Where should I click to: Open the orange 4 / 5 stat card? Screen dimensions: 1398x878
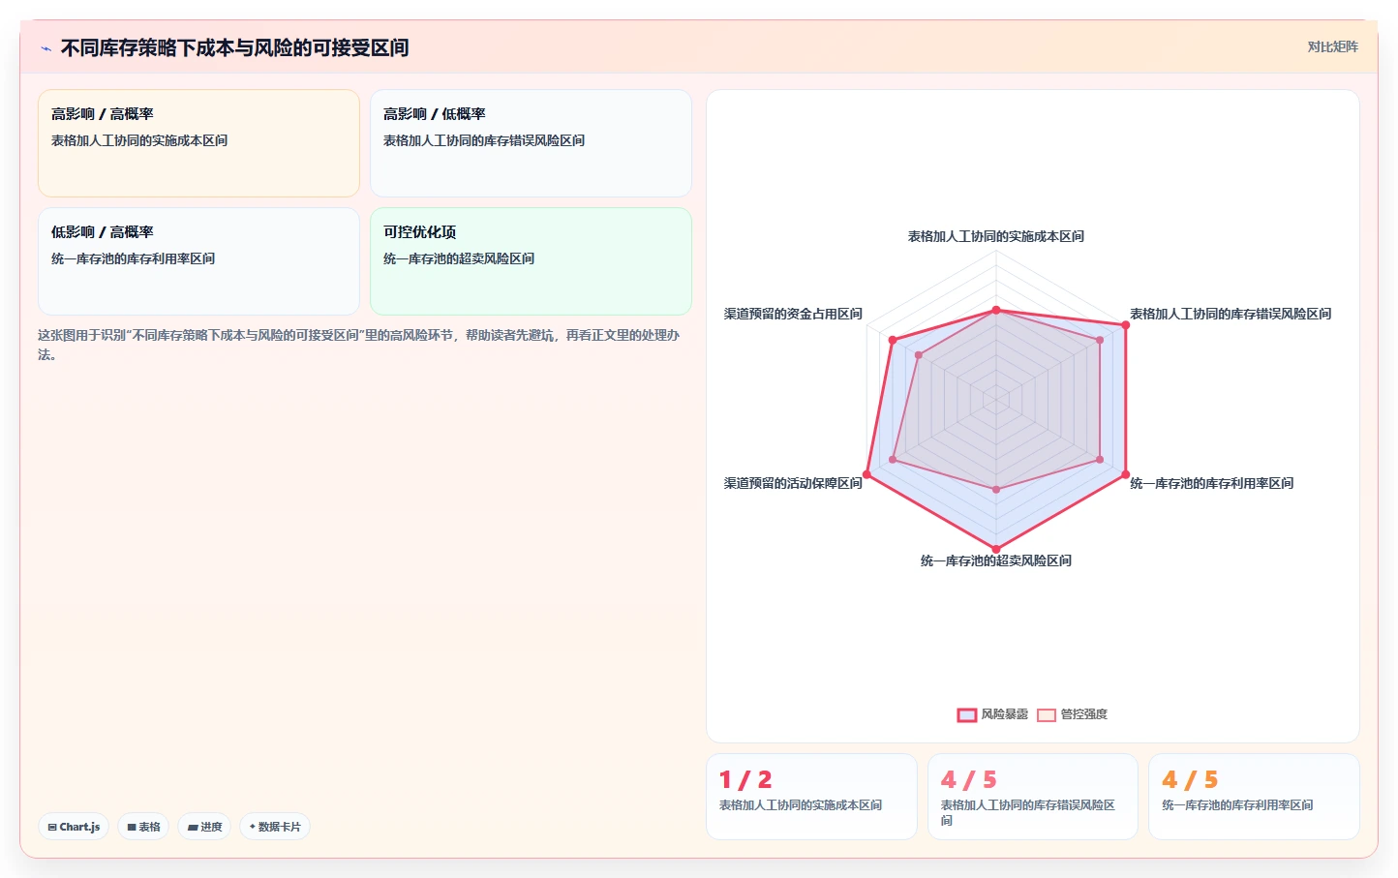tap(1254, 797)
